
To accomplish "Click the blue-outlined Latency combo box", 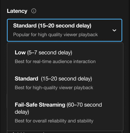I will click(64, 30).
